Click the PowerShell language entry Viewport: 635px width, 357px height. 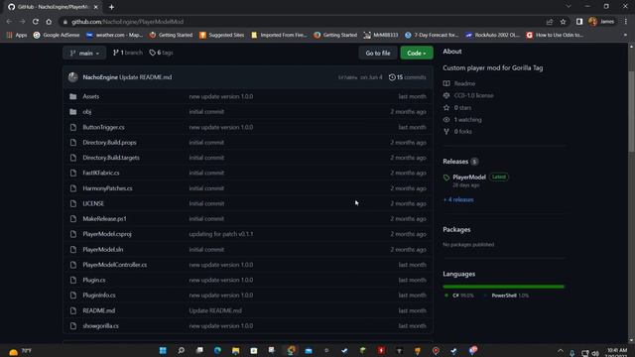pyautogui.click(x=507, y=296)
